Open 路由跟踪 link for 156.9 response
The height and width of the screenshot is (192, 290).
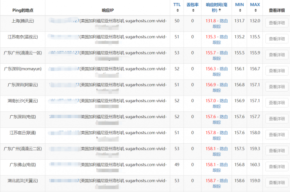tap(220, 87)
